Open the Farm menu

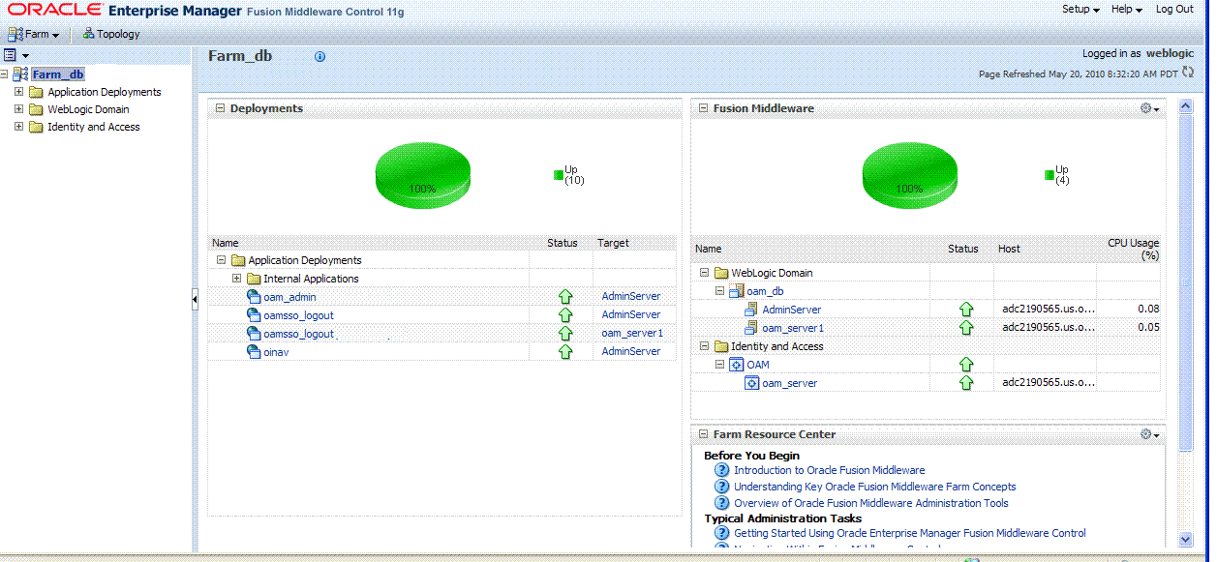[34, 34]
